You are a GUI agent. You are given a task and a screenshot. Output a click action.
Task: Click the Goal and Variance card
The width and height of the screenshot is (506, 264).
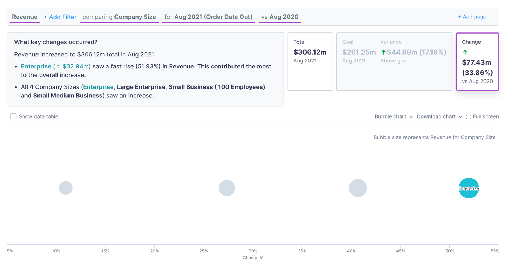(x=394, y=62)
